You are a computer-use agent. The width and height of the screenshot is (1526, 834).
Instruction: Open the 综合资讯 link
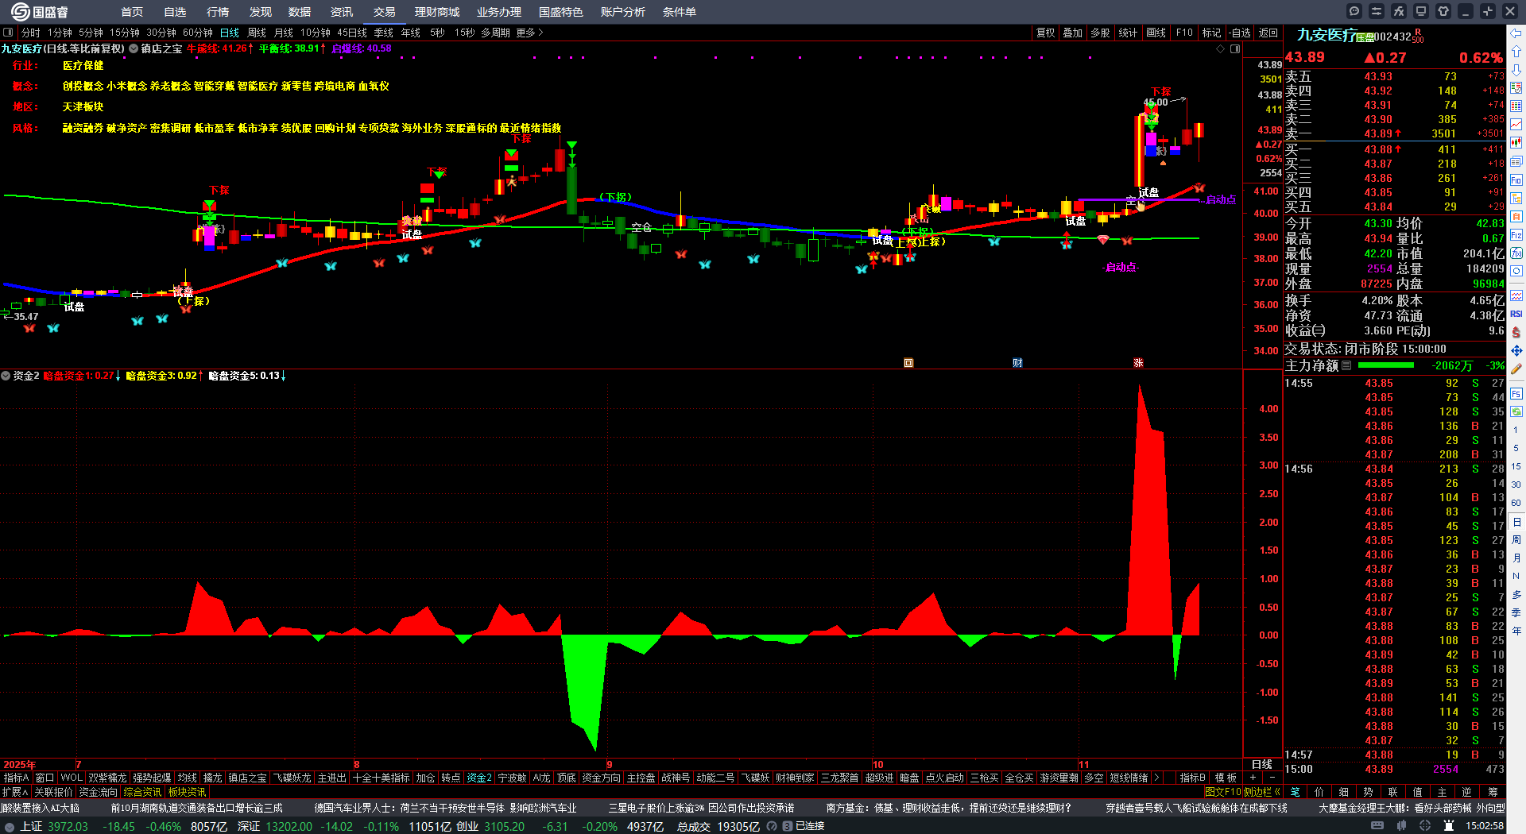click(142, 792)
